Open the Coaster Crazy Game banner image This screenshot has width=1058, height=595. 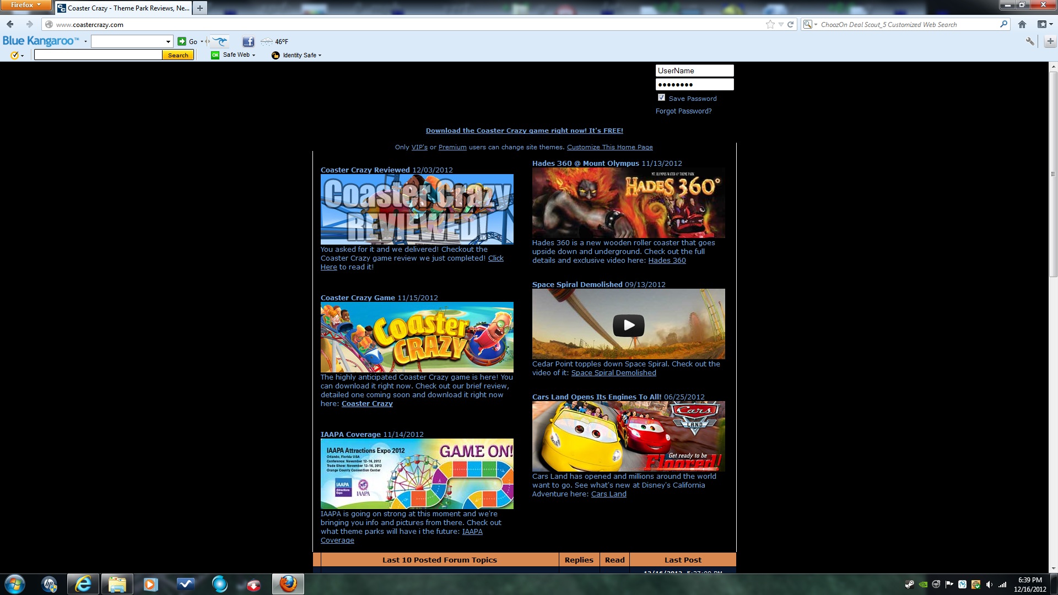coord(417,337)
